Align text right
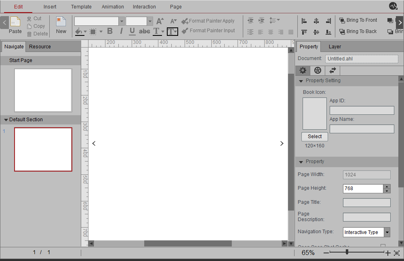The height and width of the screenshot is (261, 404). click(281, 32)
